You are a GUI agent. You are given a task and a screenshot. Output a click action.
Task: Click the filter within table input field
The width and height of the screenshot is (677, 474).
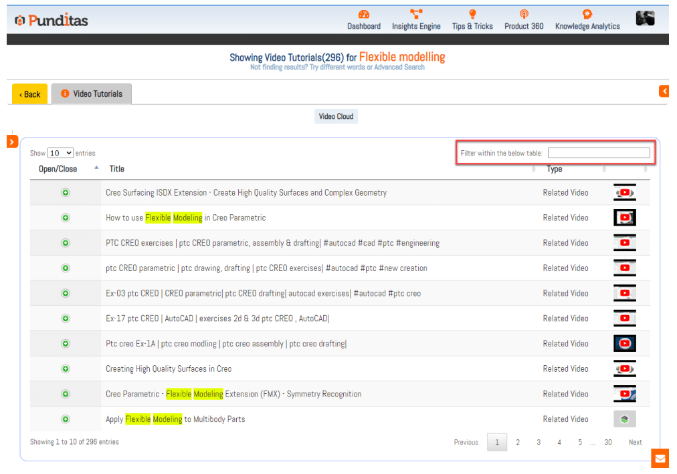[598, 154]
